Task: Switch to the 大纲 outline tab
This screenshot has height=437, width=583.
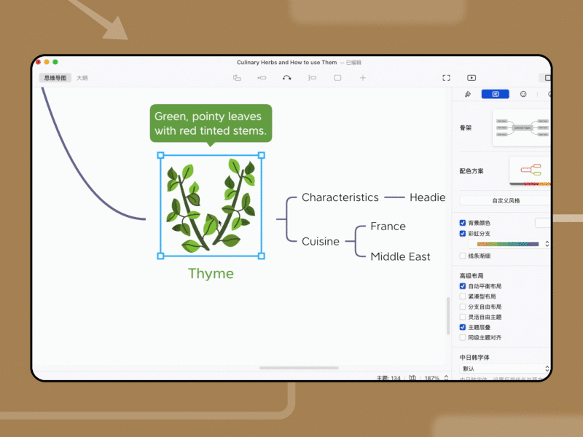Action: pos(82,77)
